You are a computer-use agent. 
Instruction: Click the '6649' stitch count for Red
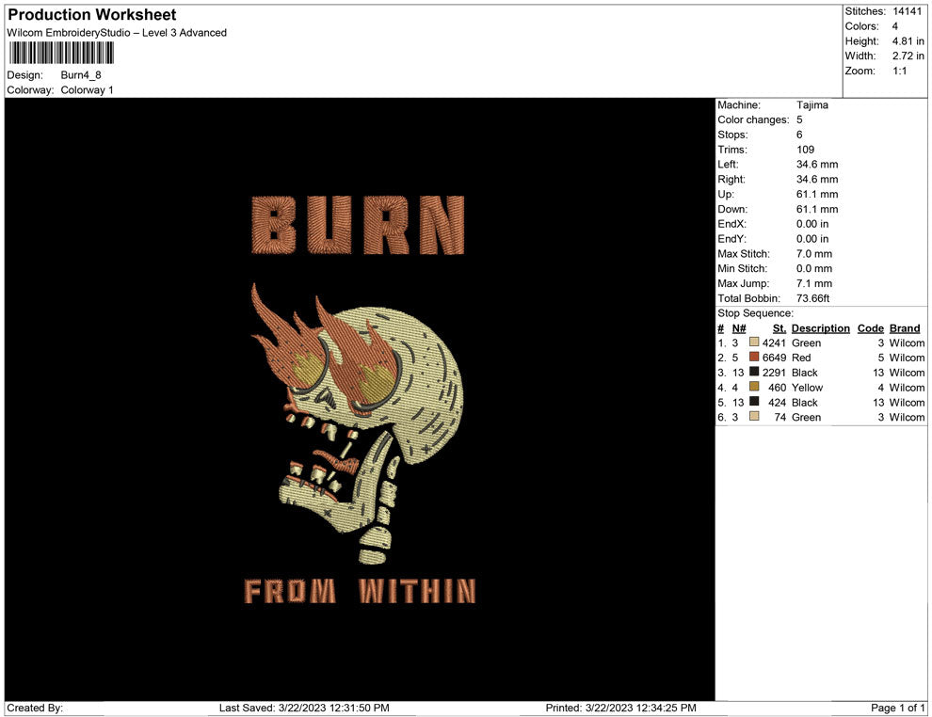tap(774, 357)
